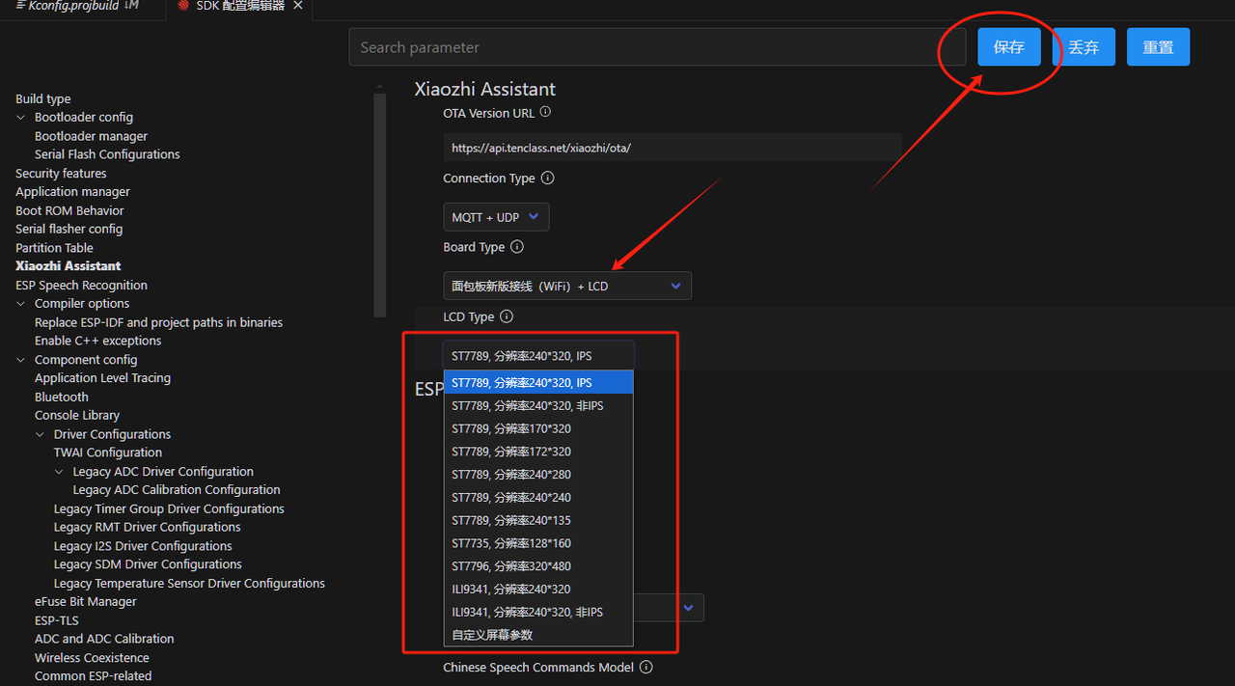Click the 保存 save button

pos(1008,47)
